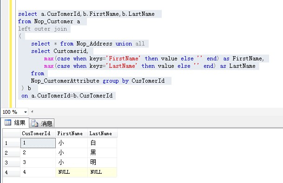Select row header 1 in results
The height and width of the screenshot is (183, 283).
coord(12,143)
